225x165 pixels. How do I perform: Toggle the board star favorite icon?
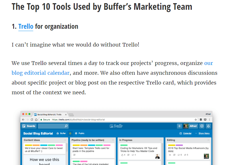[70, 133]
